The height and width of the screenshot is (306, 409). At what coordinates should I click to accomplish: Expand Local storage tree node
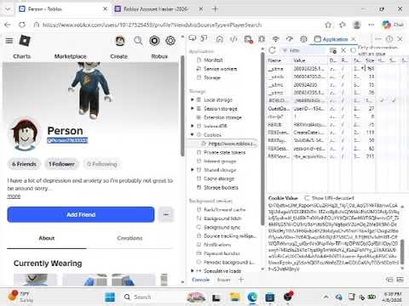(193, 99)
